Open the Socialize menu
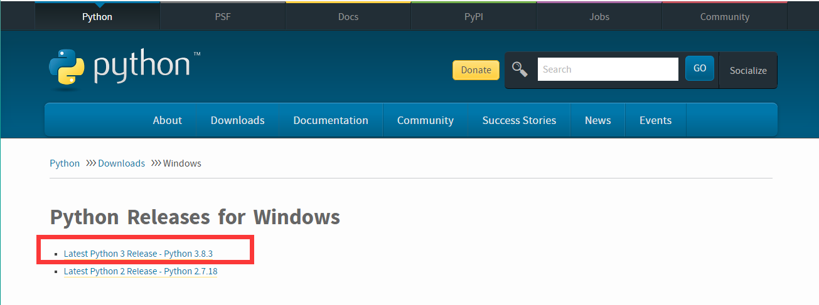The height and width of the screenshot is (305, 819). 748,70
